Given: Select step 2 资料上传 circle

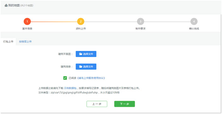Looking at the screenshot, I should click(81, 22).
